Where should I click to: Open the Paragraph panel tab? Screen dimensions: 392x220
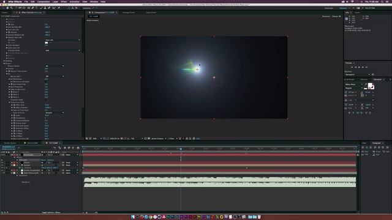377,143
